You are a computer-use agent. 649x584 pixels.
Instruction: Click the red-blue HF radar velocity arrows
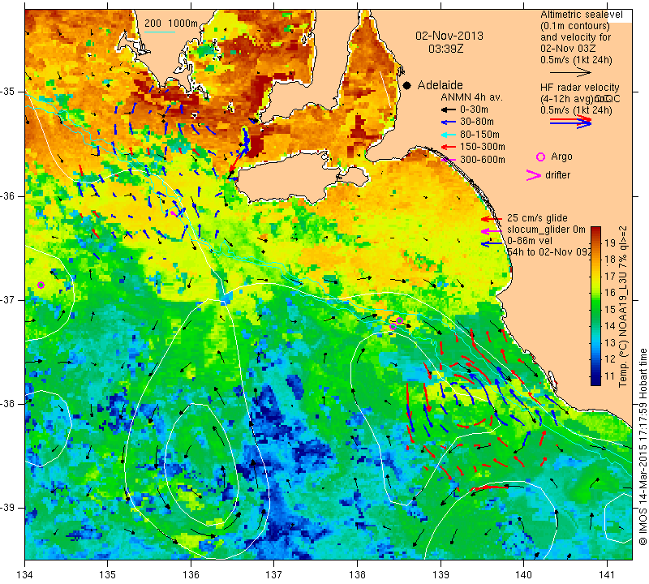click(x=571, y=122)
